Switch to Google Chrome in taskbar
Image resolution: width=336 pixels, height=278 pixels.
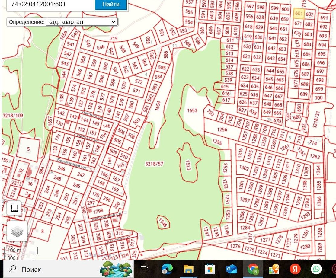(253, 269)
